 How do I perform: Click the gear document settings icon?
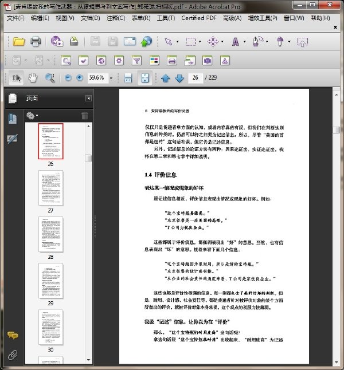(x=119, y=61)
